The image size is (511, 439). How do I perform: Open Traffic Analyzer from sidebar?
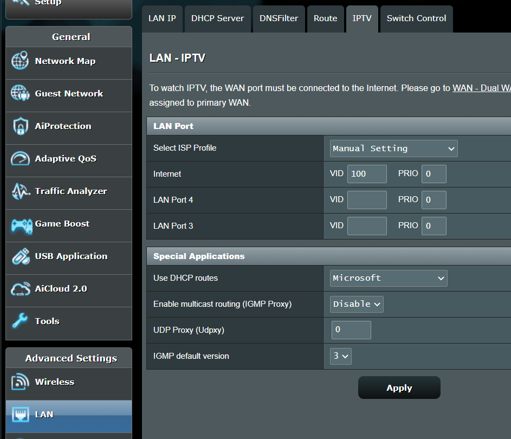click(69, 193)
